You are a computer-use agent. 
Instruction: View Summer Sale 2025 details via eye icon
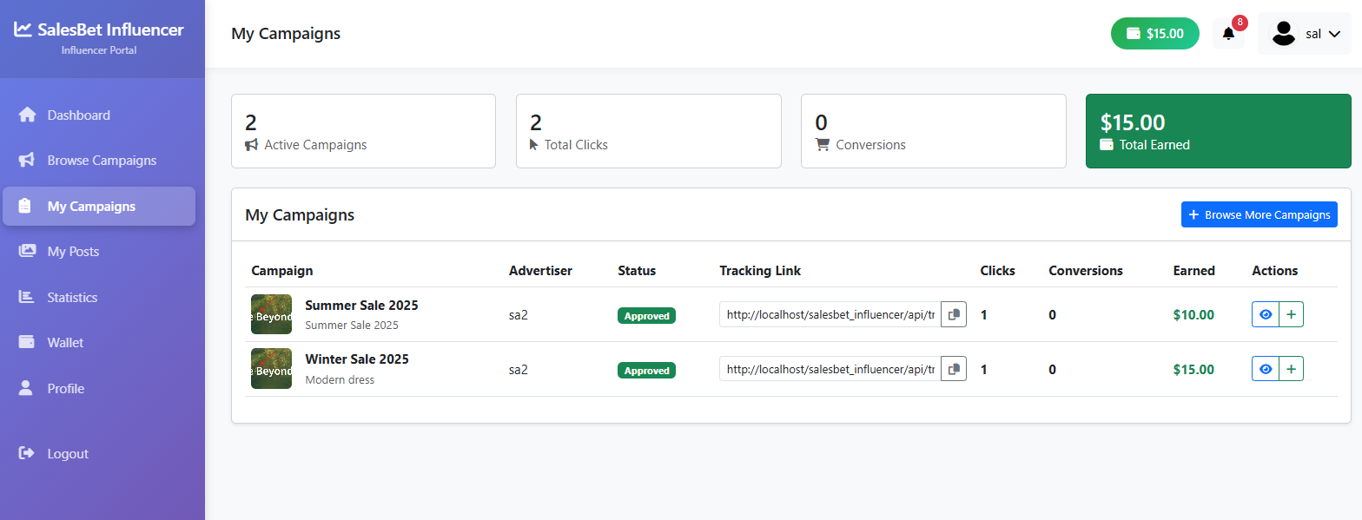click(x=1266, y=314)
